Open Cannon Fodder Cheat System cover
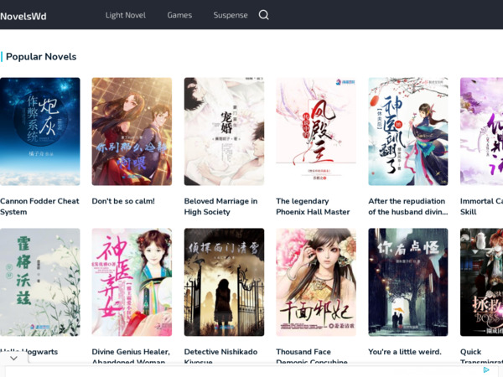503x377 pixels. (x=39, y=132)
